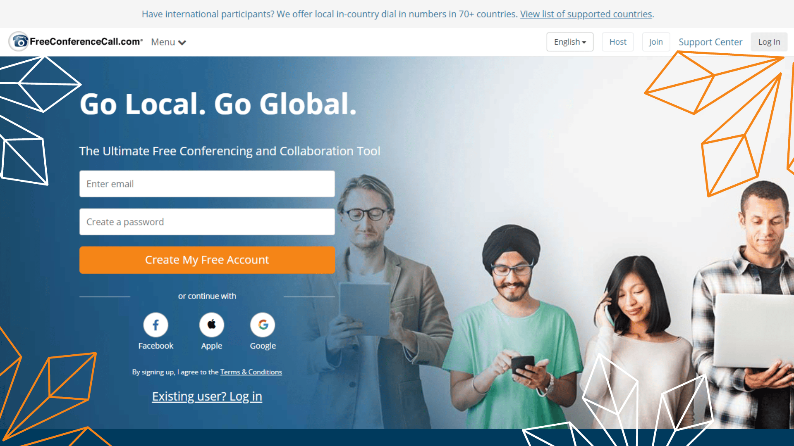Viewport: 794px width, 446px height.
Task: Click the Enter email input field
Action: coord(207,183)
